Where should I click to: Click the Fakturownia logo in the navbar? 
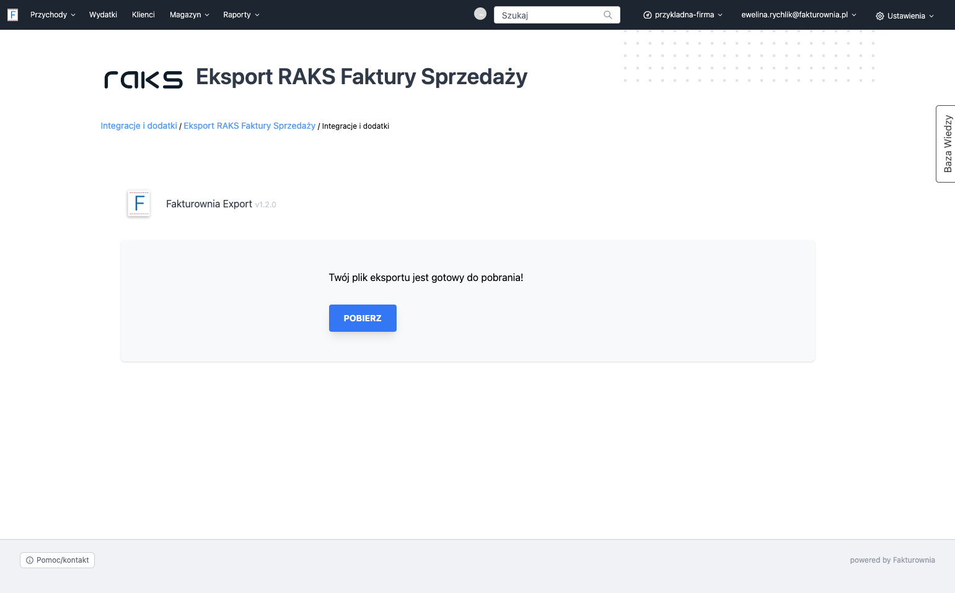point(12,15)
